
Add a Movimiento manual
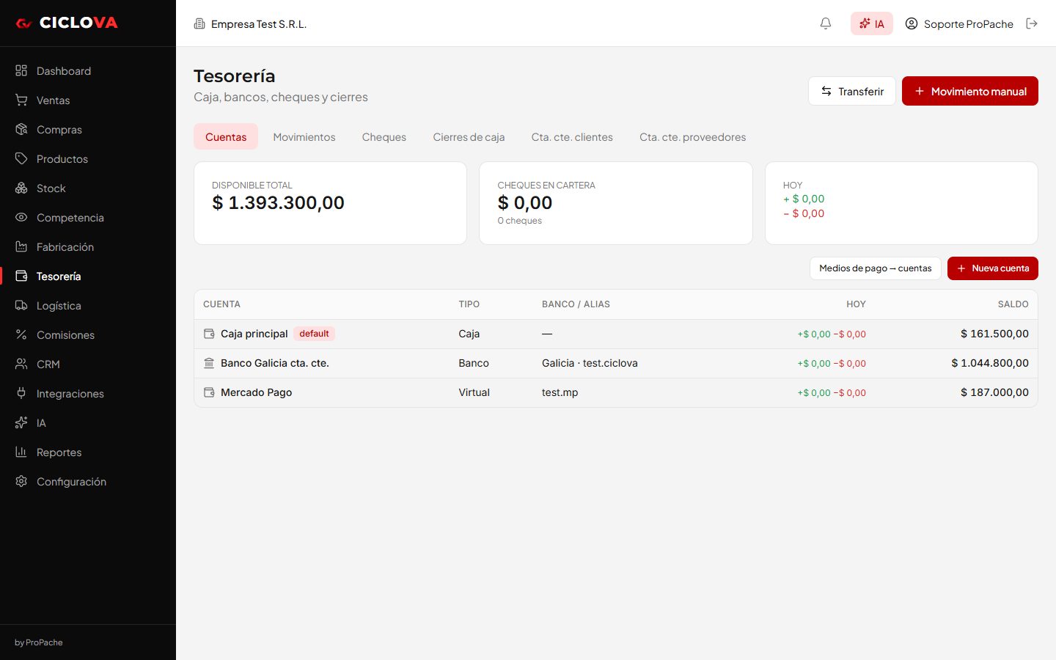pyautogui.click(x=970, y=91)
